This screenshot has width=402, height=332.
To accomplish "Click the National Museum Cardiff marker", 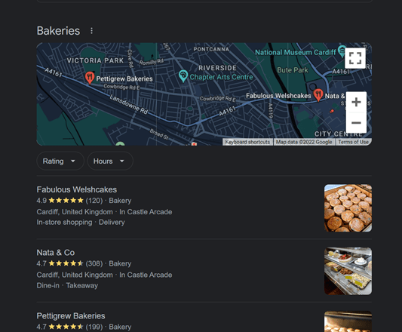I will coord(342,51).
